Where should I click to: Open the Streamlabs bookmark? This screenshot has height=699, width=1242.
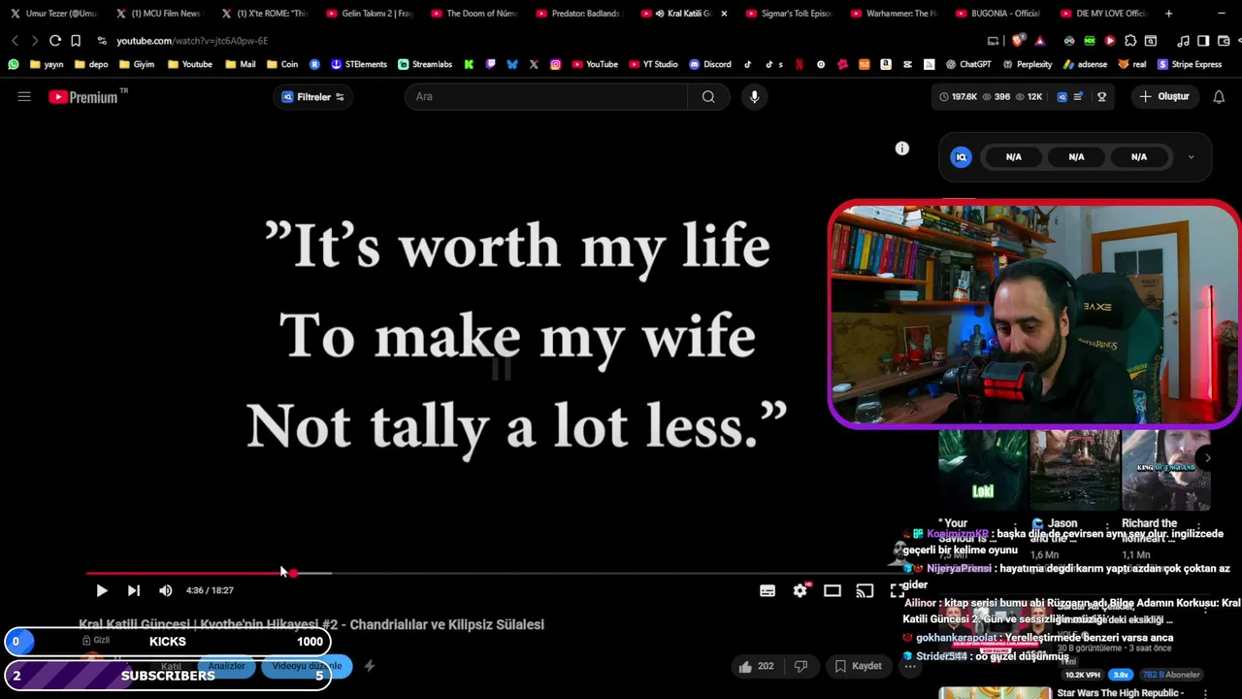point(425,64)
